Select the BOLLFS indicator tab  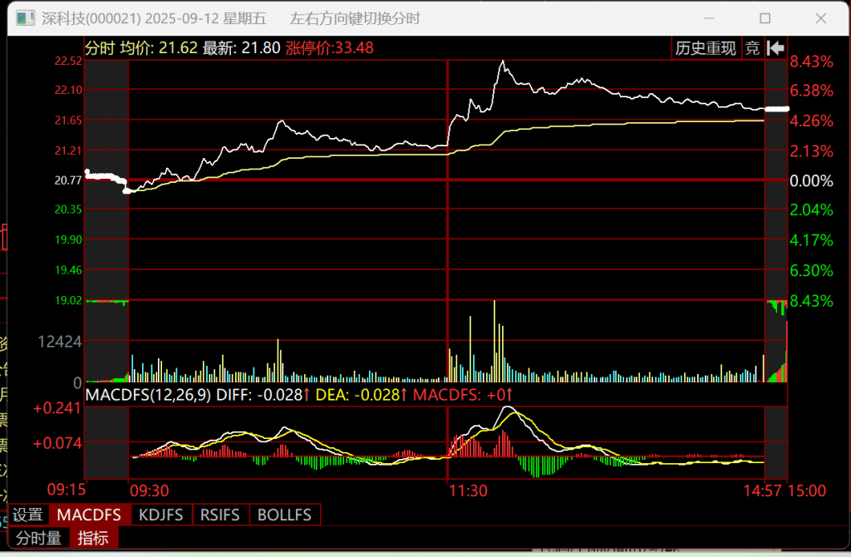tap(284, 515)
